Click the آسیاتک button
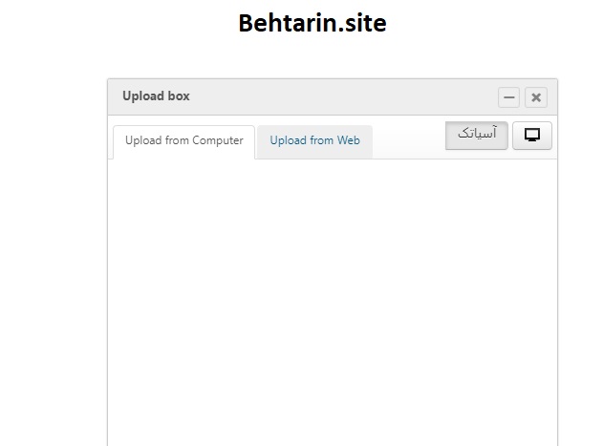This screenshot has width=603, height=446. click(477, 136)
